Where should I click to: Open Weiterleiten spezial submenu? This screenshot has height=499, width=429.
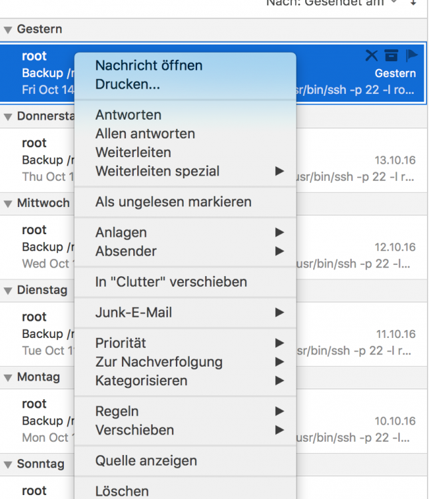185,171
